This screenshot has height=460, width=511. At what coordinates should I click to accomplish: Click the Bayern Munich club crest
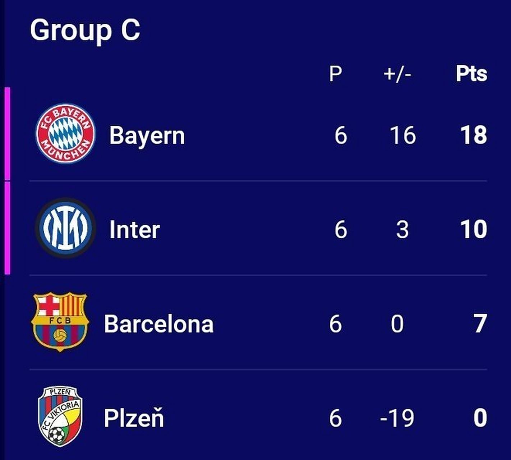coord(65,134)
